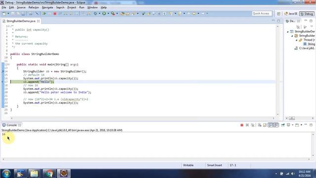This screenshot has height=178, width=316.
Task: Collapse StringBuilderDemo launch node in Debug view
Action: 288,32
